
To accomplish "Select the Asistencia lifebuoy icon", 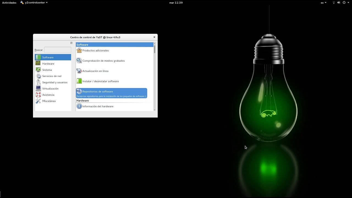I will (38, 95).
